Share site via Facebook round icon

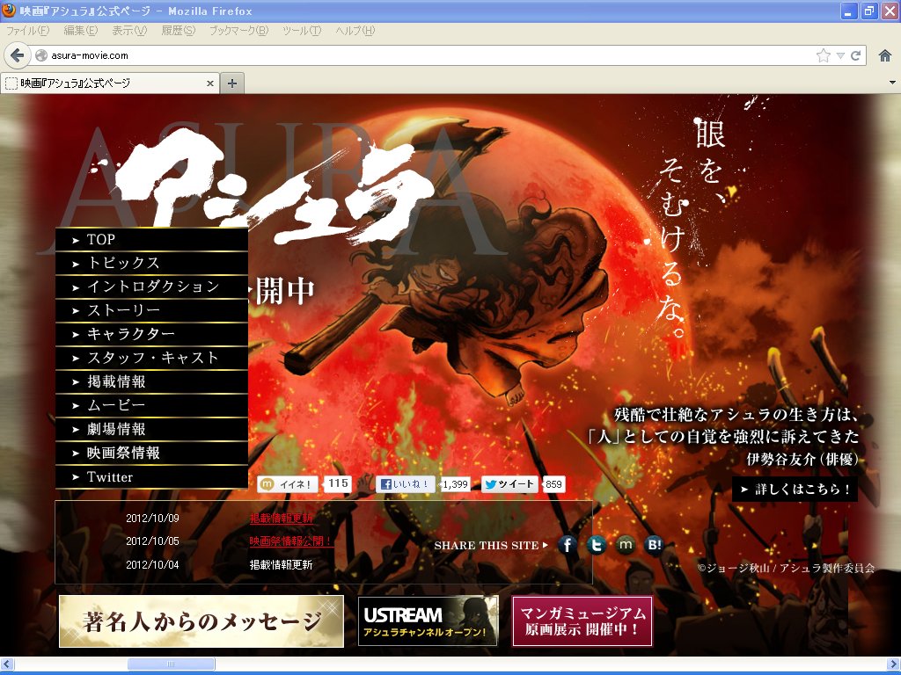point(568,546)
